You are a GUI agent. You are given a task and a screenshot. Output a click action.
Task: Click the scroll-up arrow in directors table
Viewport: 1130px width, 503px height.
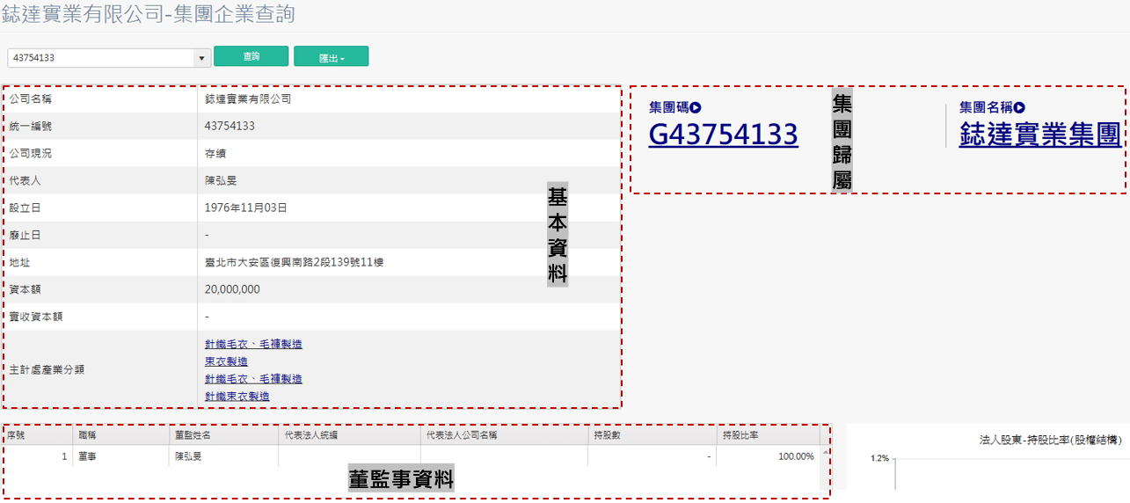coord(825,452)
